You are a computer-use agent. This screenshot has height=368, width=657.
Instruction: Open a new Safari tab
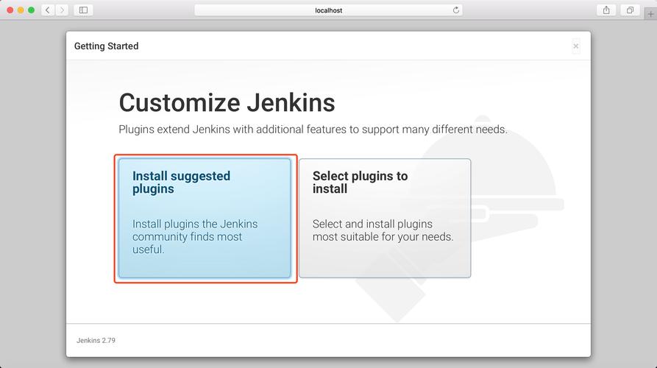pyautogui.click(x=650, y=14)
